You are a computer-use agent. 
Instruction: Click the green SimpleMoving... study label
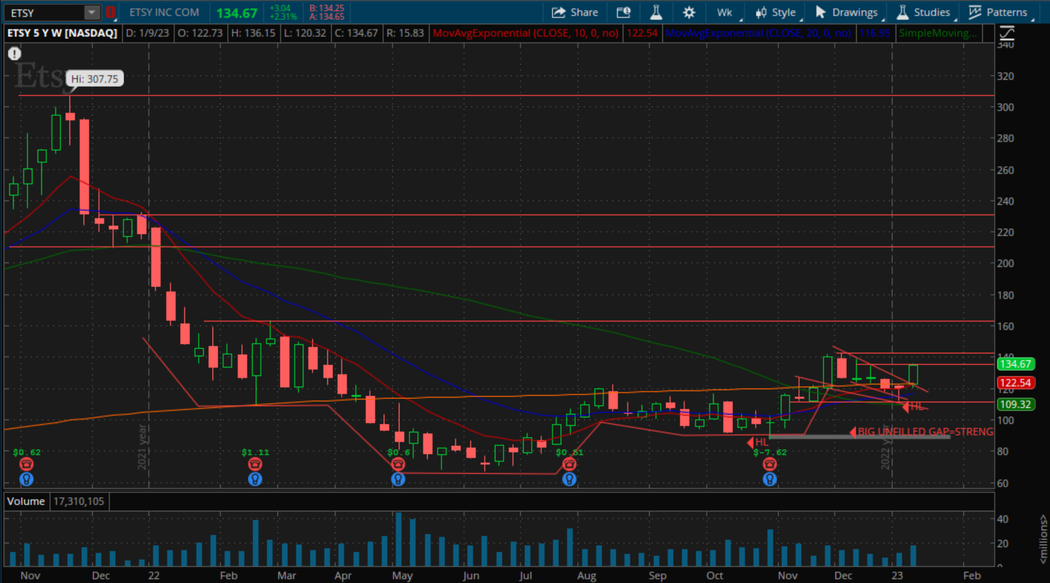point(938,33)
